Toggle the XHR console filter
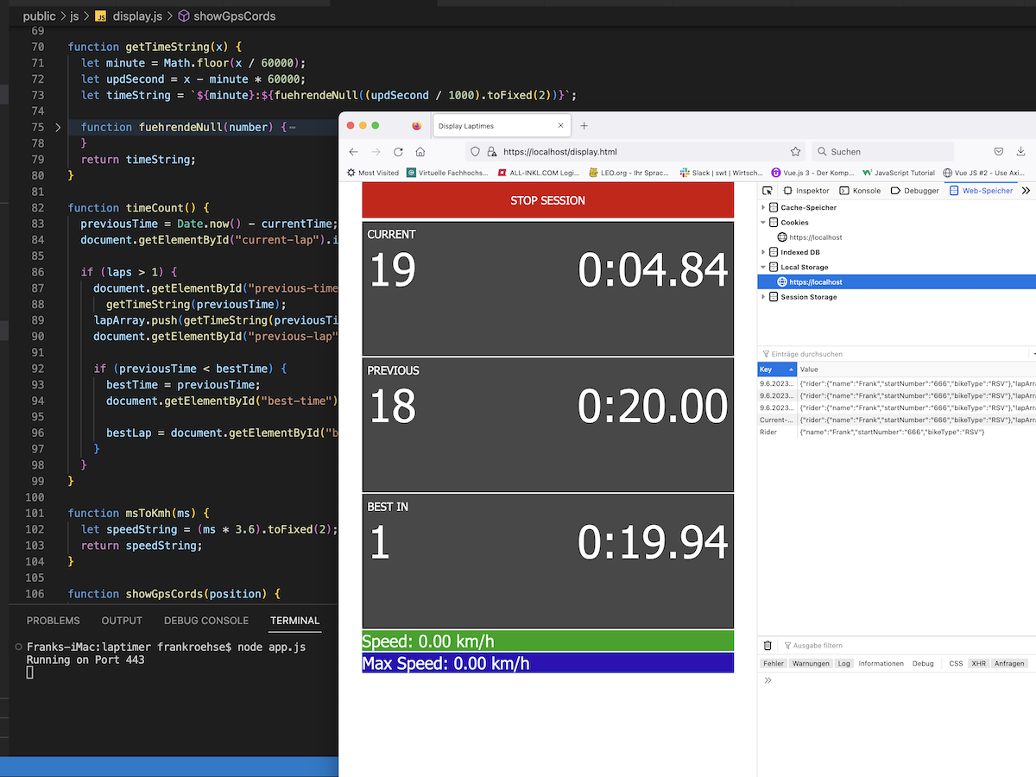The image size is (1036, 777). click(x=978, y=664)
